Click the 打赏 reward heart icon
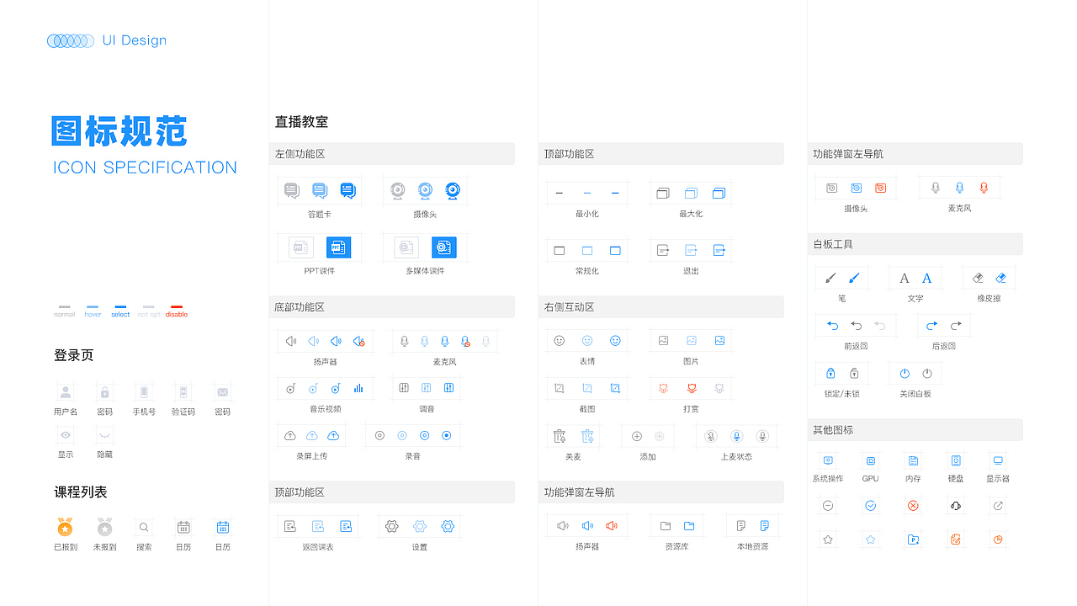Image resolution: width=1077 pixels, height=606 pixels. coord(691,387)
